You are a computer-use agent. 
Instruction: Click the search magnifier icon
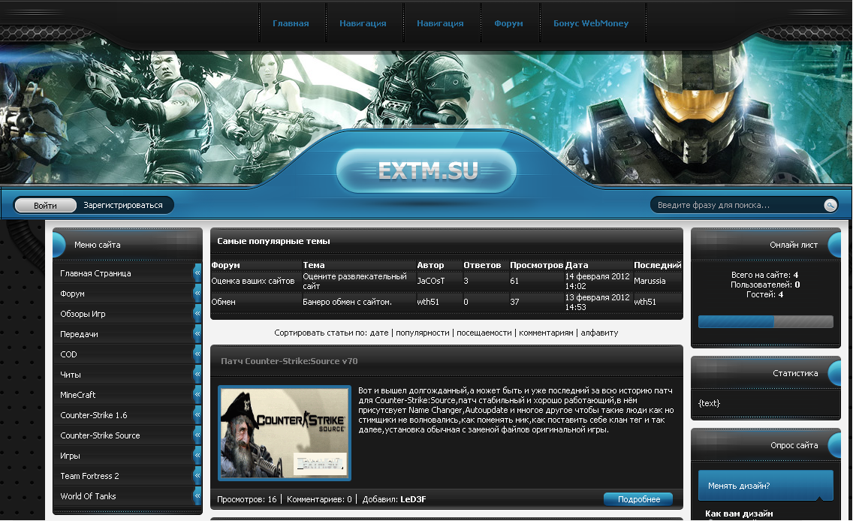coord(830,205)
